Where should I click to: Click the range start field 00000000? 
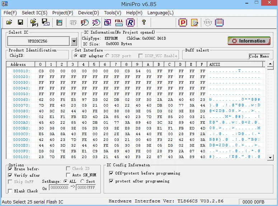(x=59, y=187)
